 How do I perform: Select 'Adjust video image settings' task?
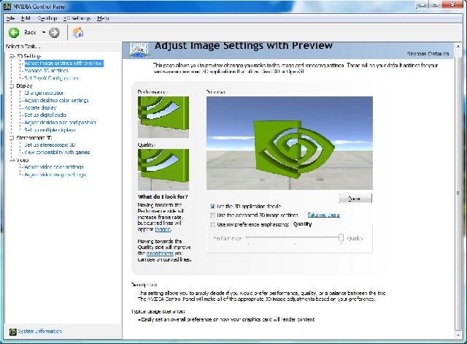coord(55,175)
